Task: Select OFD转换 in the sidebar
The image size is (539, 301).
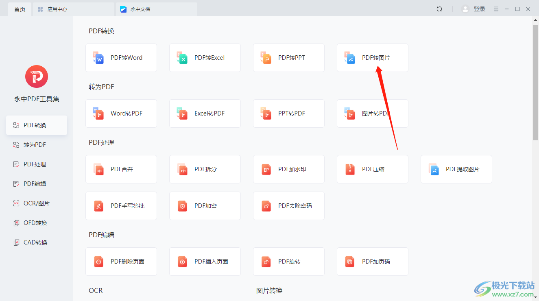Action: [x=37, y=223]
